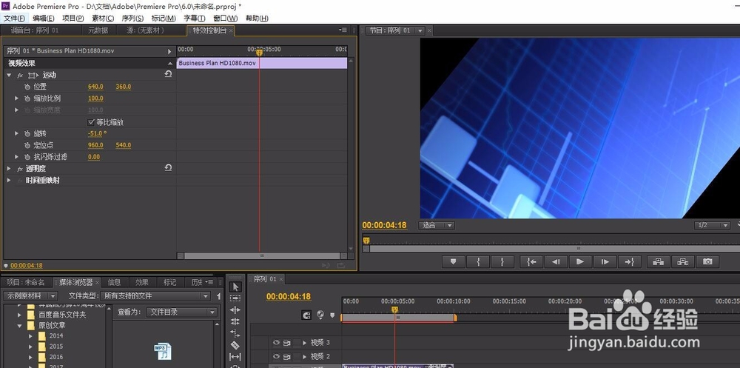Expand the 透明度 effect
740x368 pixels.
[x=8, y=169]
